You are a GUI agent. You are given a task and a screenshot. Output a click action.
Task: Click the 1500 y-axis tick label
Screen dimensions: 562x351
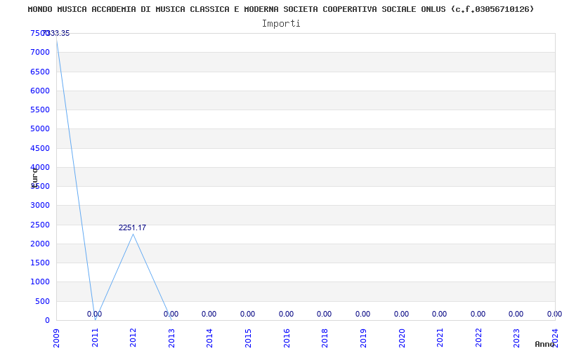pos(40,263)
